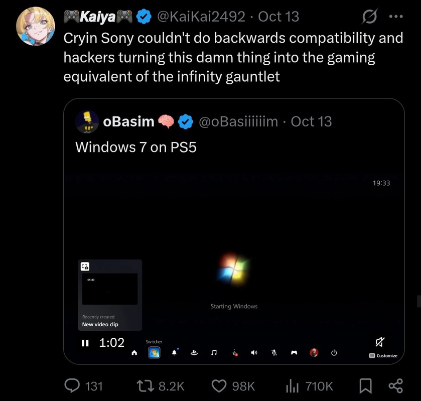Click the Switcher Windows icon in video
Image resolution: width=421 pixels, height=401 pixels.
tap(154, 353)
